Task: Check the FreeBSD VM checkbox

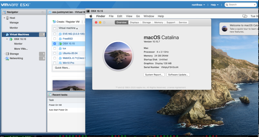Action: [x=55, y=39]
